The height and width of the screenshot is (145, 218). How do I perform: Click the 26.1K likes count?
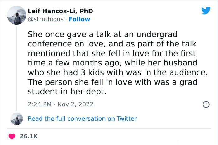[29, 136]
